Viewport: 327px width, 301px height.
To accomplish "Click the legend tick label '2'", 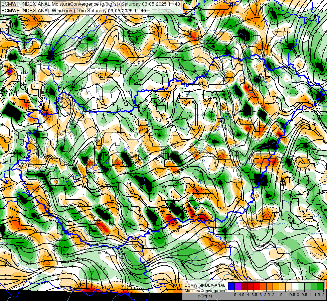I will [x=323, y=295].
